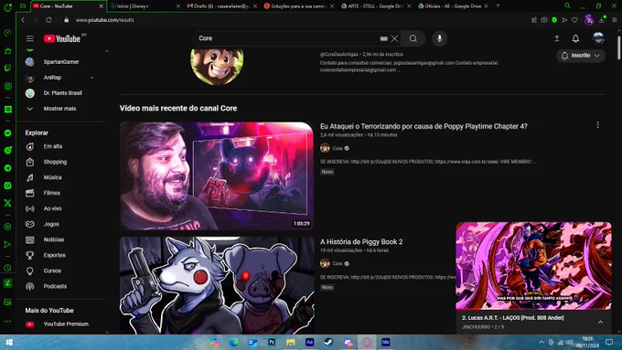Click the browser address bar URL
This screenshot has height=350, width=622.
pos(104,20)
